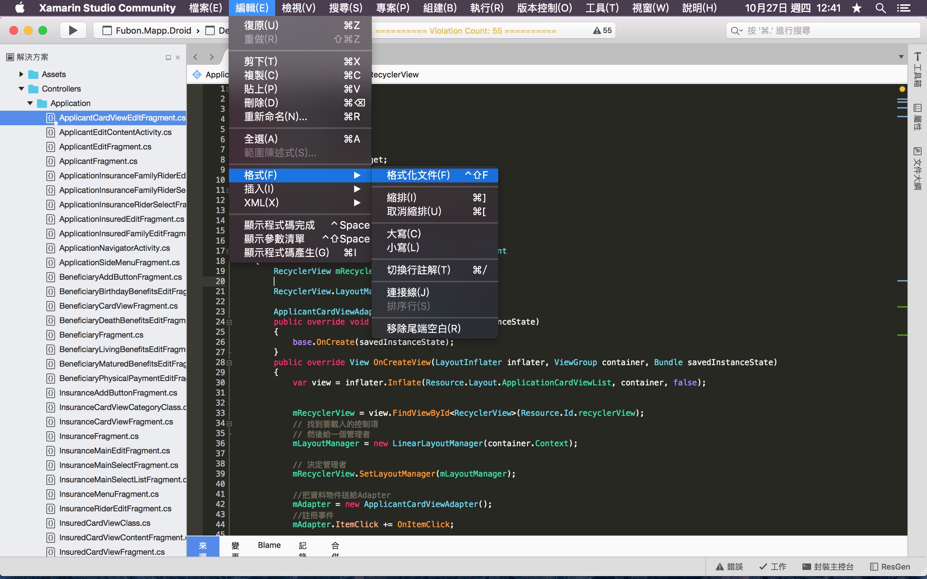Viewport: 927px width, 579px height.
Task: Toggle fold at line 24
Action: [230, 322]
